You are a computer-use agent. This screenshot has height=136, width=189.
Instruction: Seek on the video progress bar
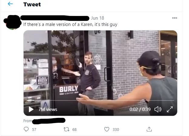(100, 100)
